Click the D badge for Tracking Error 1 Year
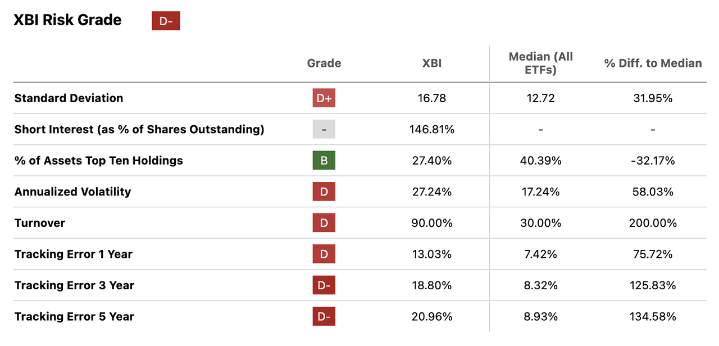 324,254
